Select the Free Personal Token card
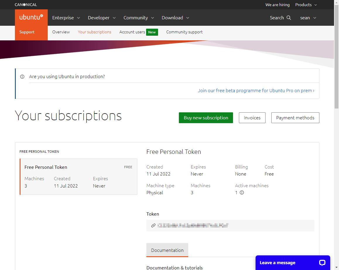The height and width of the screenshot is (270, 339). (x=78, y=177)
